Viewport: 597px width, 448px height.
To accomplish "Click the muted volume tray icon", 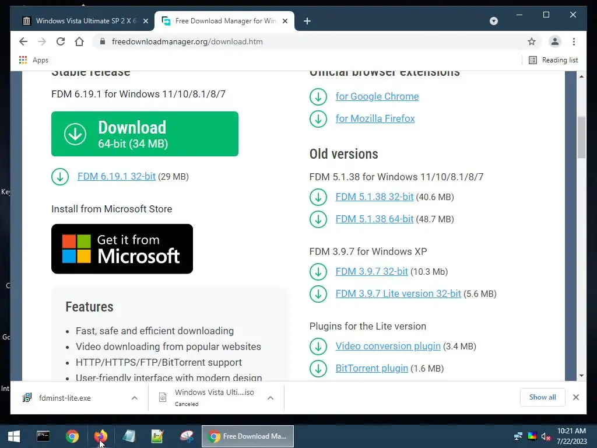I will pos(546,436).
